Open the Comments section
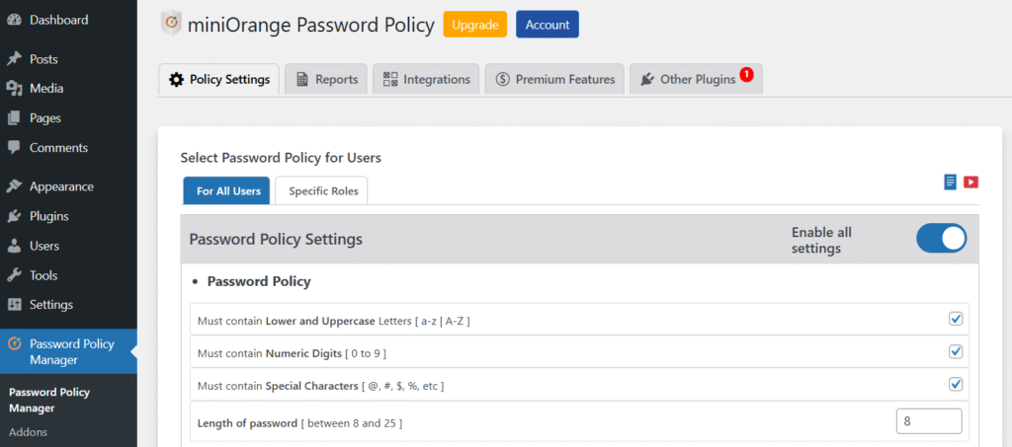Screen dimensions: 1012x447 pos(58,148)
